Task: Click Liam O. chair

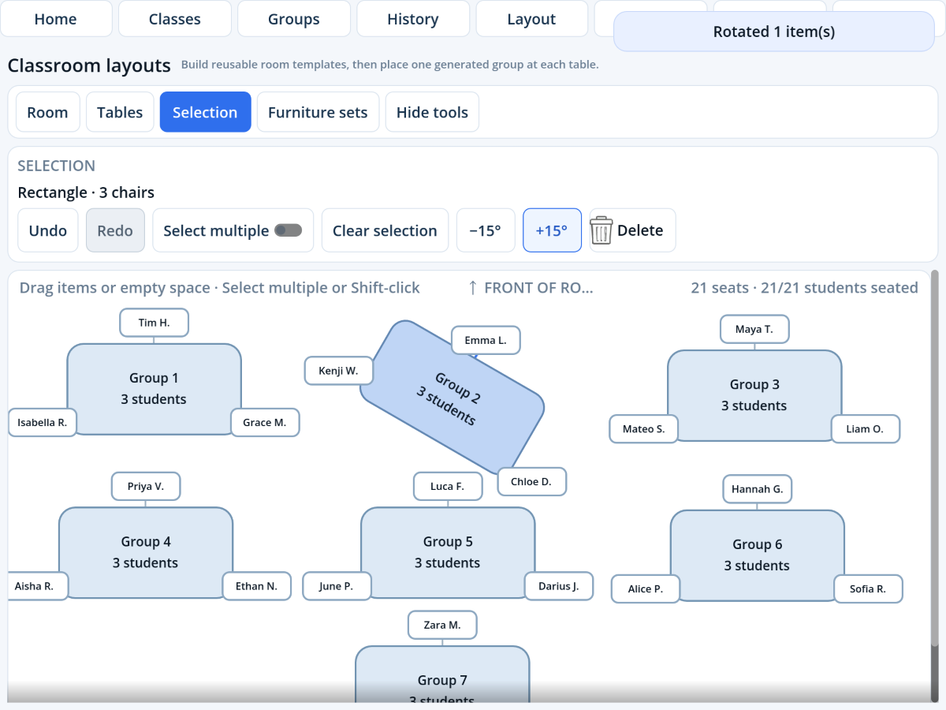Action: [x=866, y=428]
